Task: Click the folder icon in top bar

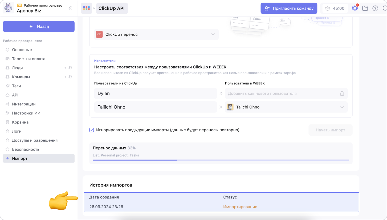Action: pos(365,8)
